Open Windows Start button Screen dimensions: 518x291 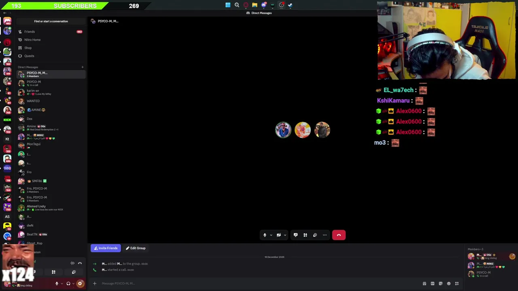(228, 5)
